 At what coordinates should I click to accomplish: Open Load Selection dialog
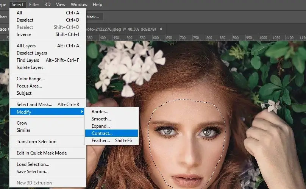click(x=48, y=164)
